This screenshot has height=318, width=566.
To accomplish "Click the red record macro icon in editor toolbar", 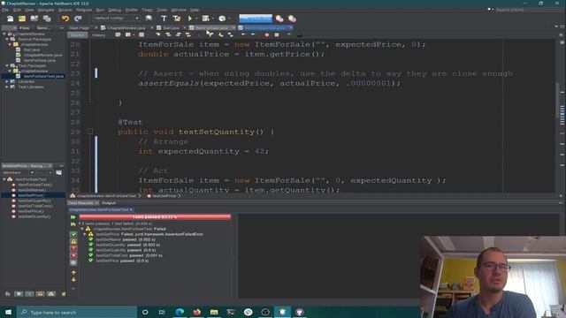I will click(x=267, y=35).
